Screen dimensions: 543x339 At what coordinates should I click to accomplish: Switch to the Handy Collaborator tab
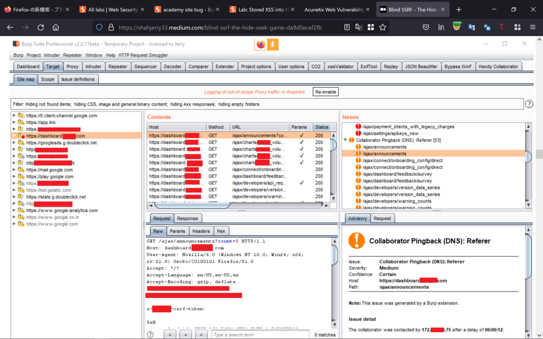498,66
